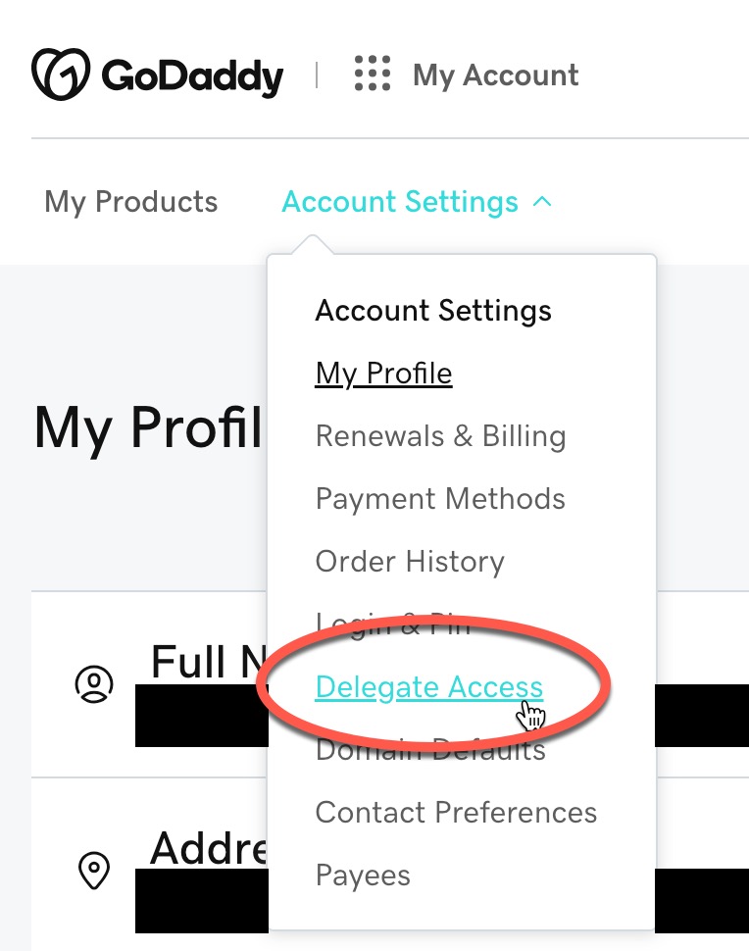Screen dimensions: 749x951
Task: Click the Address location pin icon
Action: [94, 871]
